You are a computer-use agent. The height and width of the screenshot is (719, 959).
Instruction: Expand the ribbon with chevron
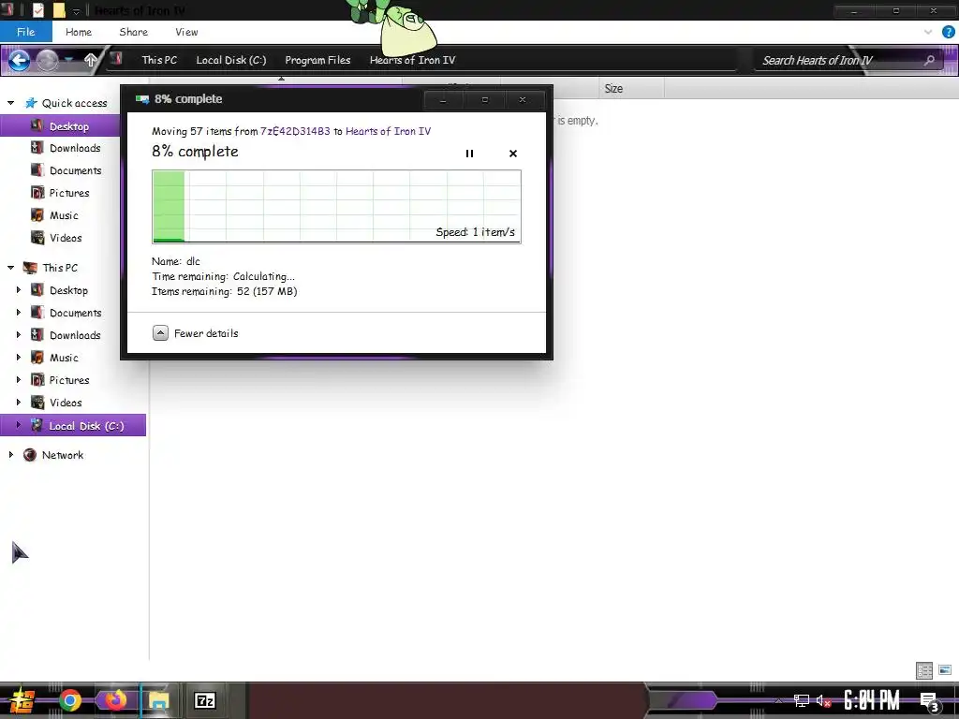click(x=928, y=32)
